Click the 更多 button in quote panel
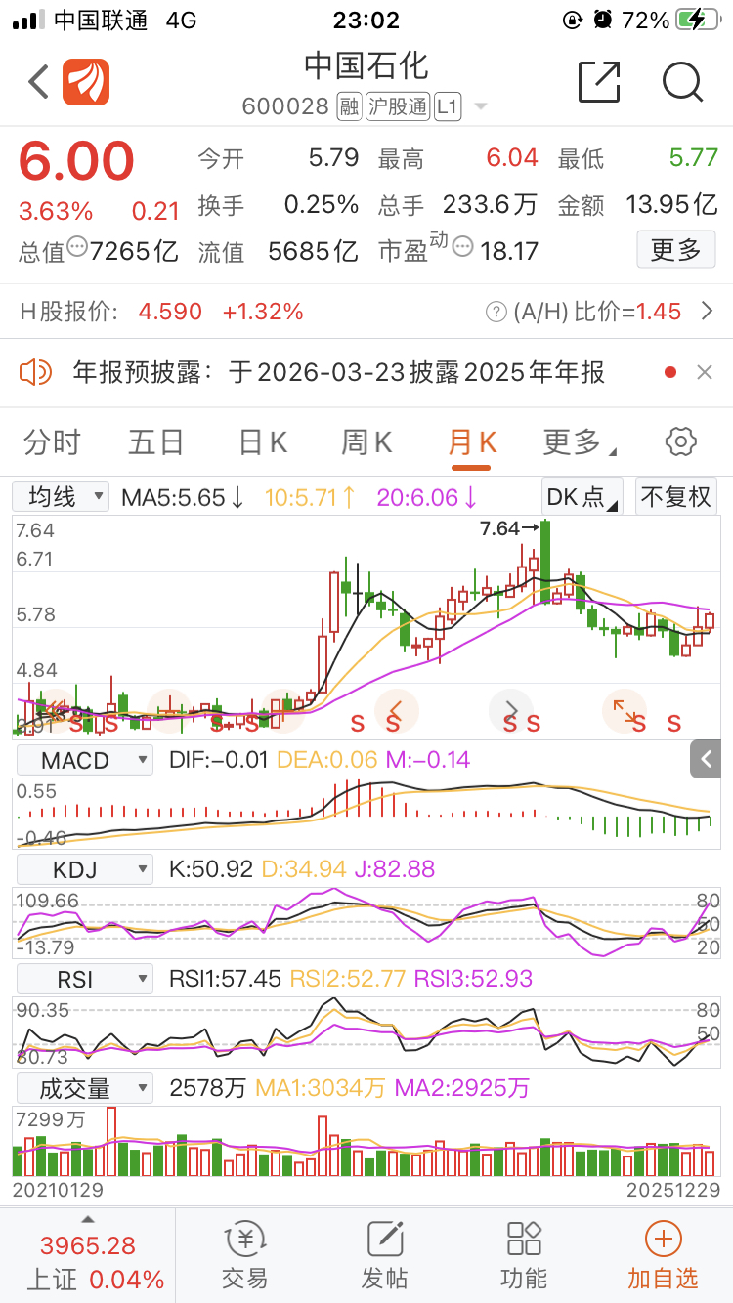The width and height of the screenshot is (733, 1303). (x=676, y=250)
